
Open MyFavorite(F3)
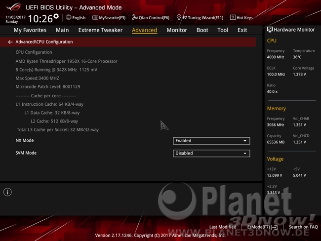pyautogui.click(x=109, y=18)
